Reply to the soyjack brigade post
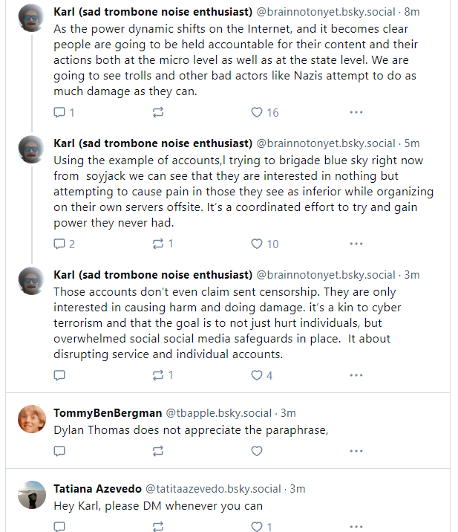The image size is (458, 532). [x=60, y=244]
